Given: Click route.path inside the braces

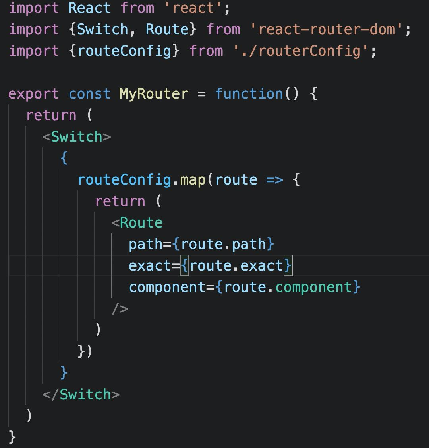Looking at the screenshot, I should click(x=223, y=245).
